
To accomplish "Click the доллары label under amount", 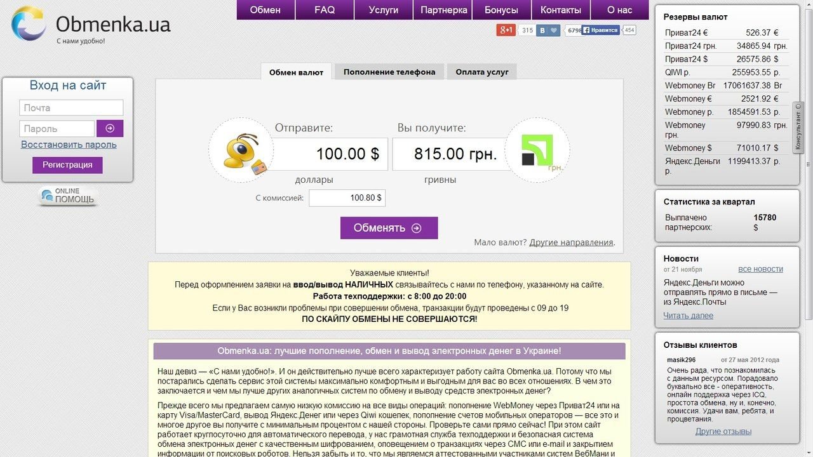I will click(x=314, y=180).
